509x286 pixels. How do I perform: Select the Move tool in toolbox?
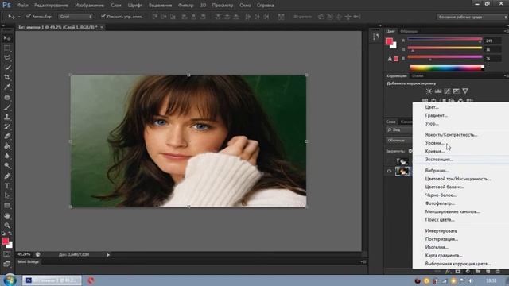coord(7,38)
